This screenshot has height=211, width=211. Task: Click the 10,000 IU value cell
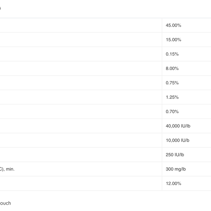[178, 140]
